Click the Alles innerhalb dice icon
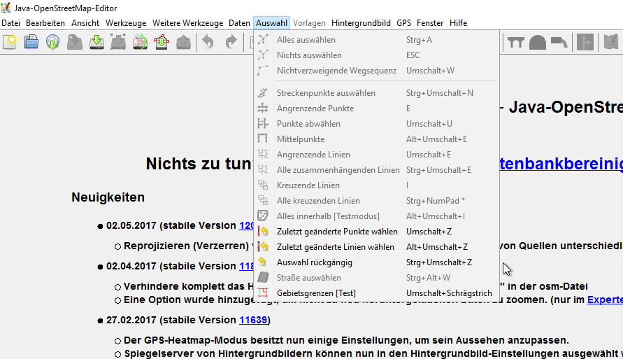This screenshot has height=359, width=623. point(263,216)
